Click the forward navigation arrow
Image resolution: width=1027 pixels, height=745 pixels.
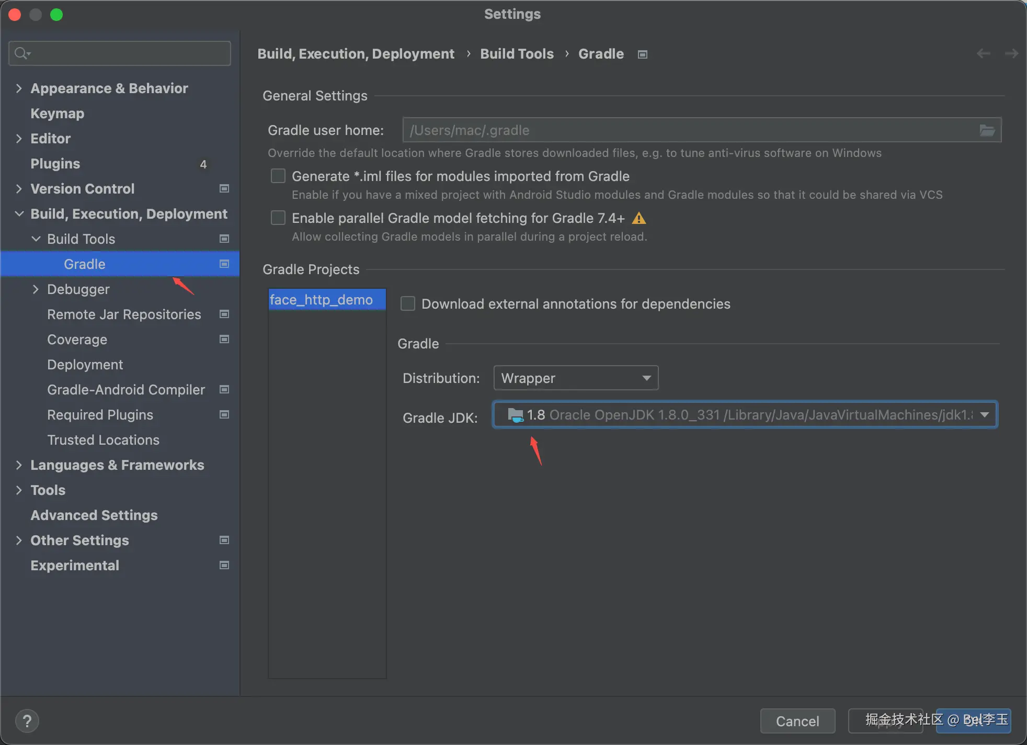(x=1011, y=54)
